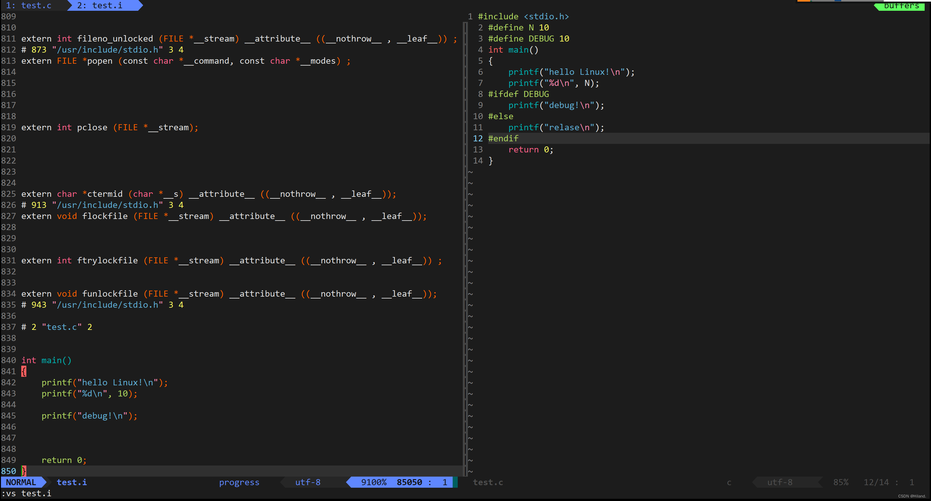Click the #include <stdio.h> line
Screen dimensions: 931x501
[x=523, y=16]
